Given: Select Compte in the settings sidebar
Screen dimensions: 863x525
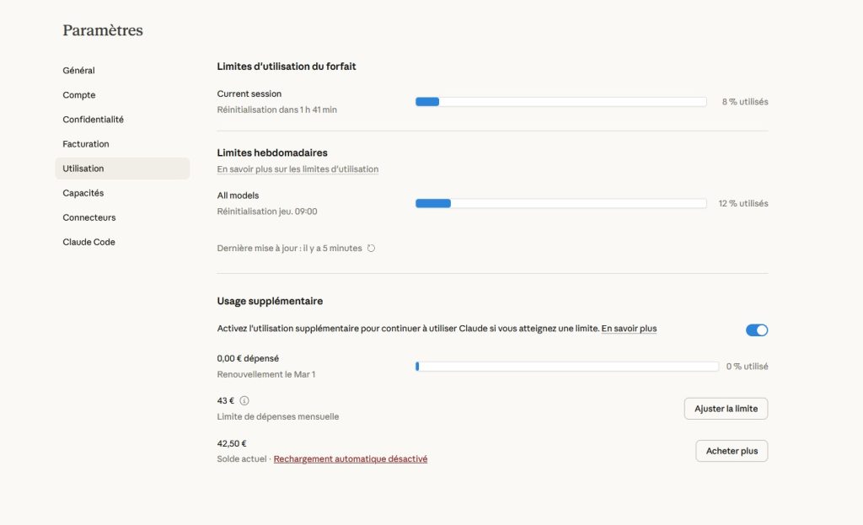Looking at the screenshot, I should tap(78, 94).
